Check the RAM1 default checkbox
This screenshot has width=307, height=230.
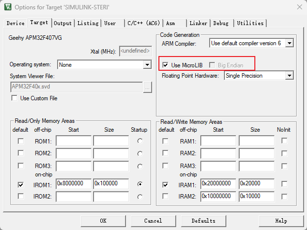[165, 141]
